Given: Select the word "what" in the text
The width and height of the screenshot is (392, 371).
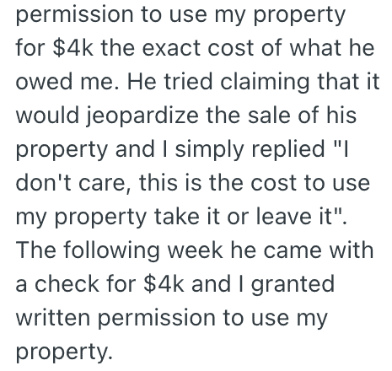Looking at the screenshot, I should pos(316,48).
